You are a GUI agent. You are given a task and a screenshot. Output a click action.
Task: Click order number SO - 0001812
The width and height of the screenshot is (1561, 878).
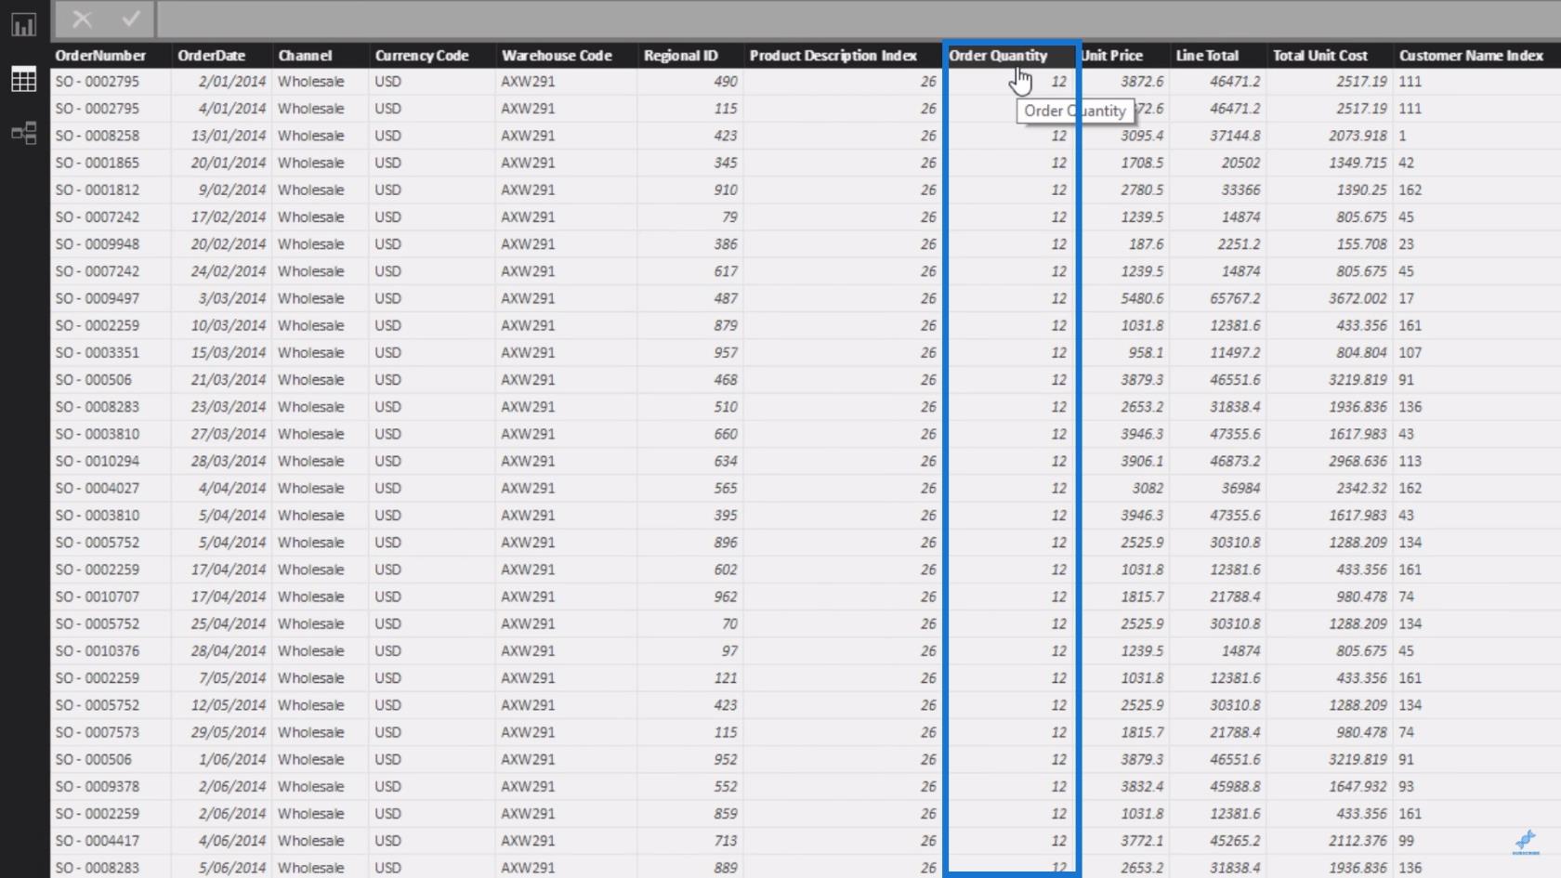click(98, 190)
